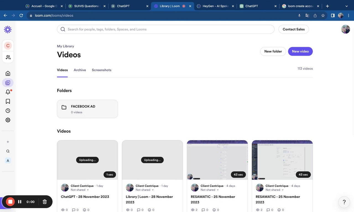Image resolution: width=354 pixels, height=212 pixels.
Task: Switch to the Videos tab
Action: (x=62, y=70)
